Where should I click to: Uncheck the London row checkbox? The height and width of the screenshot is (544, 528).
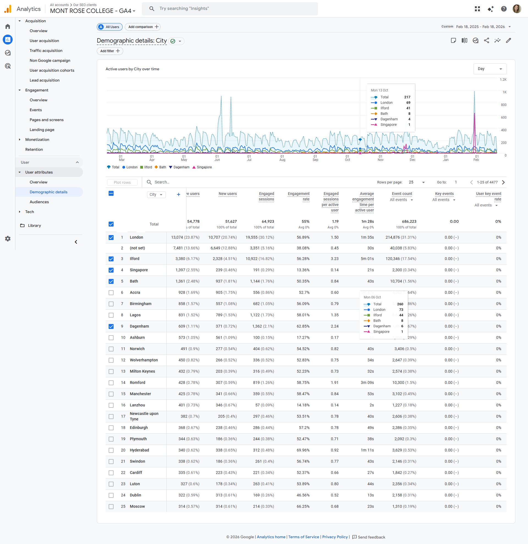(x=111, y=238)
